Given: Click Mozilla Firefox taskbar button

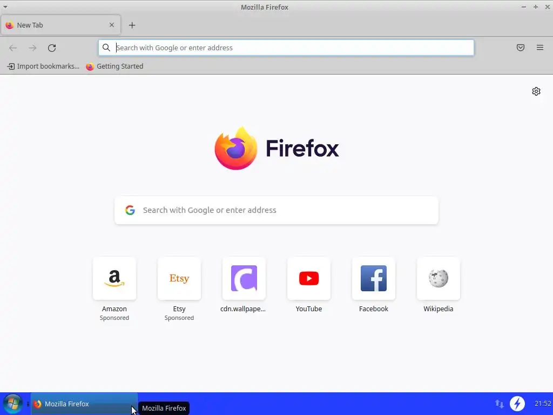Looking at the screenshot, I should [x=84, y=404].
